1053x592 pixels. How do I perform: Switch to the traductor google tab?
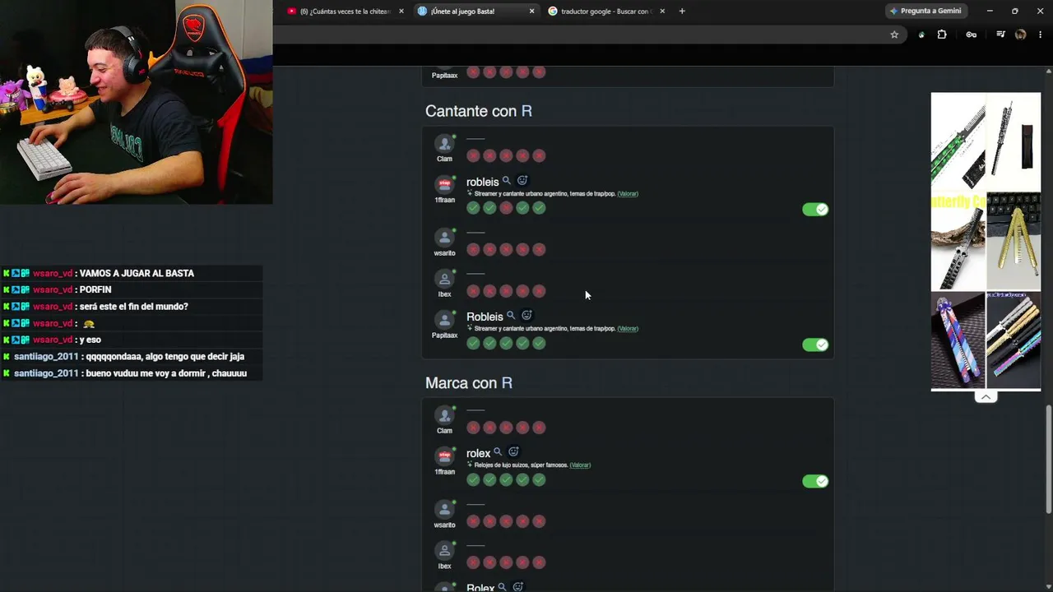click(606, 12)
